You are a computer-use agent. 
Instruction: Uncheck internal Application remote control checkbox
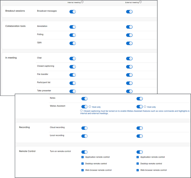click(x=83, y=157)
